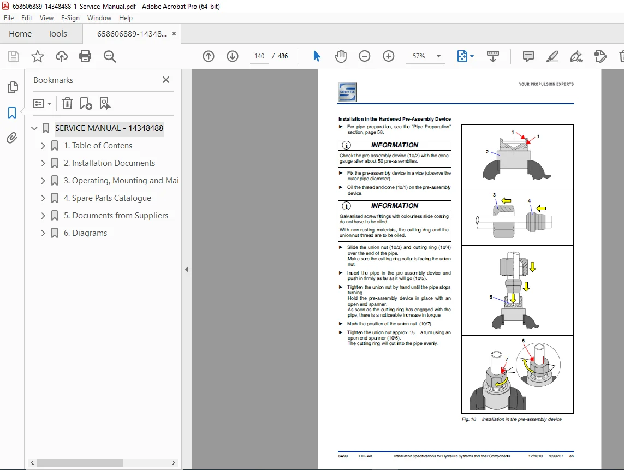Add file to starred favorites
This screenshot has width=624, height=470.
[x=38, y=56]
